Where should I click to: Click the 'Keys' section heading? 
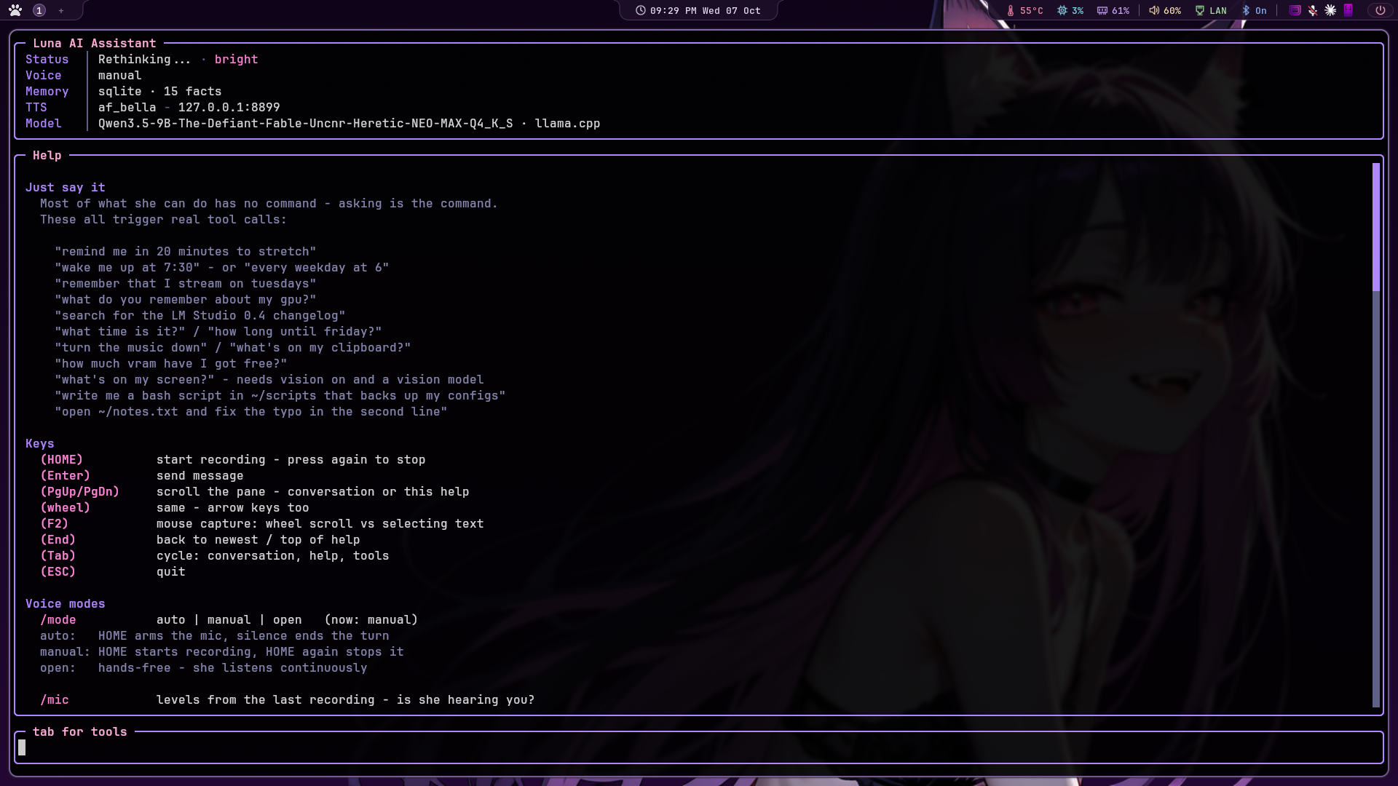pyautogui.click(x=40, y=444)
